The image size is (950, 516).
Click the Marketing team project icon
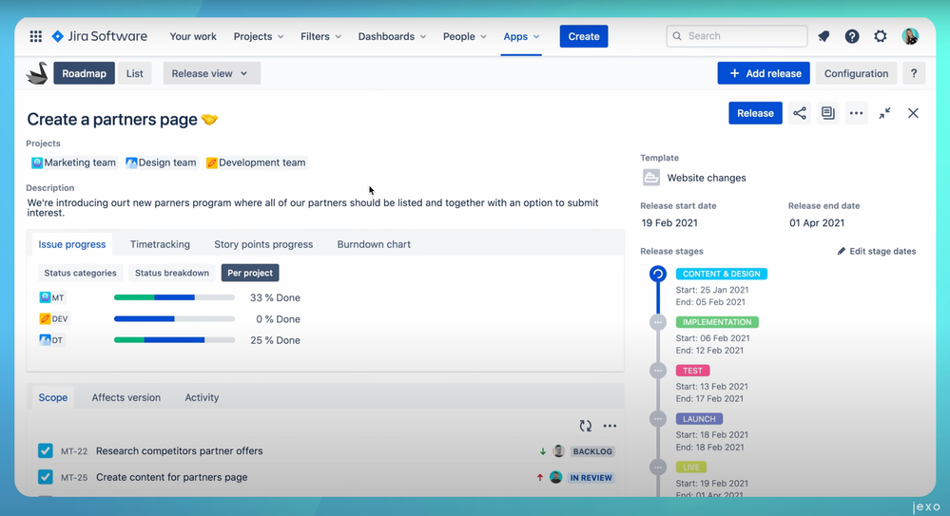coord(37,162)
